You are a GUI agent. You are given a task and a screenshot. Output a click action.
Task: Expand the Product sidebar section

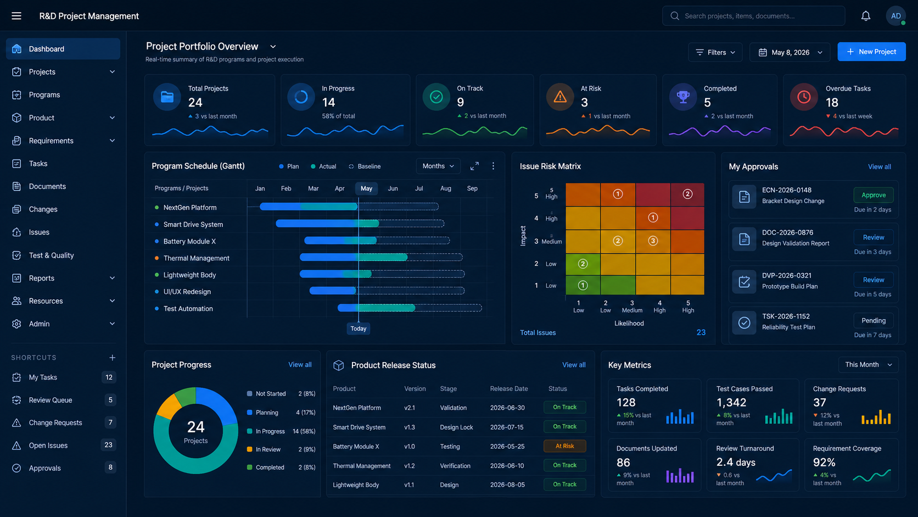112,118
